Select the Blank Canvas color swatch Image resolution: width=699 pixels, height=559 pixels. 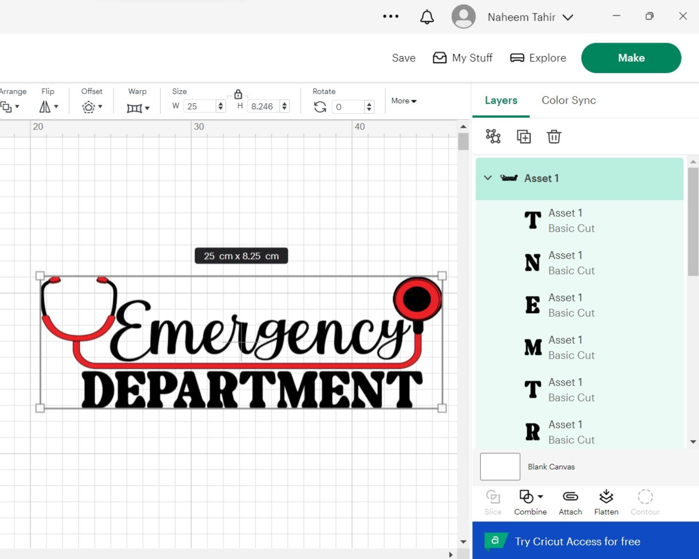[500, 467]
